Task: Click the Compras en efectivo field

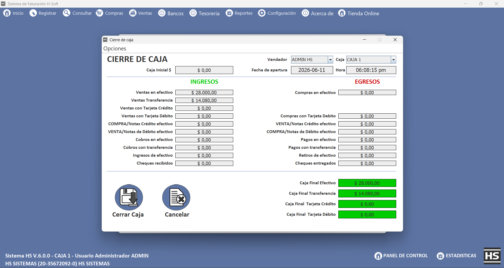Action: tap(367, 92)
